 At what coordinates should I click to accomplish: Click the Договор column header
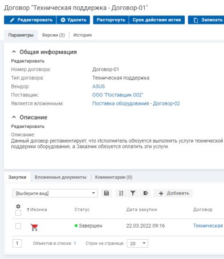click(203, 209)
